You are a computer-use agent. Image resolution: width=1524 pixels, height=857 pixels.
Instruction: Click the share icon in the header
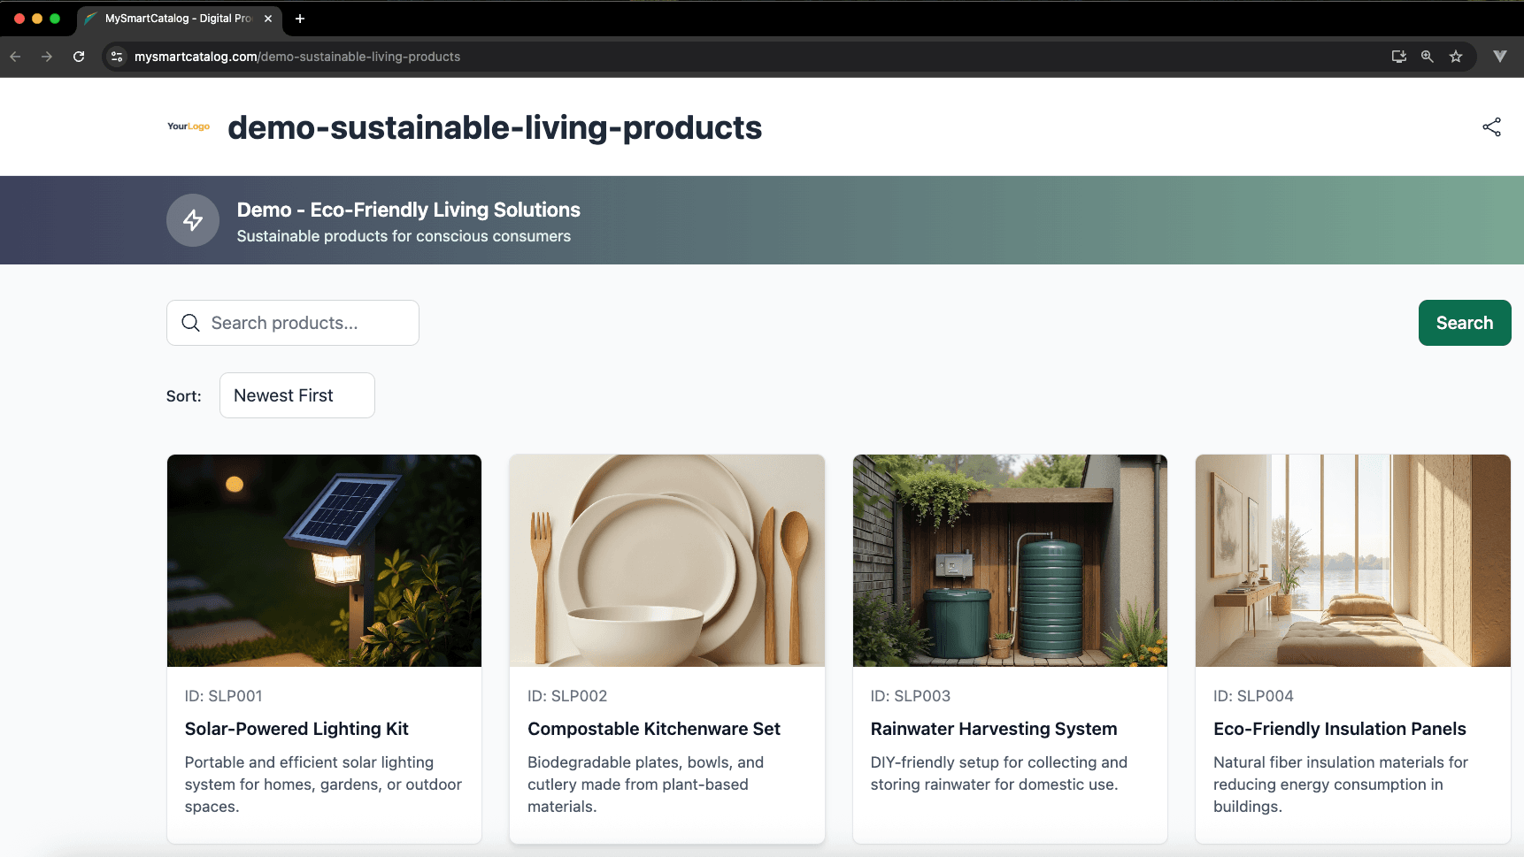[1491, 127]
